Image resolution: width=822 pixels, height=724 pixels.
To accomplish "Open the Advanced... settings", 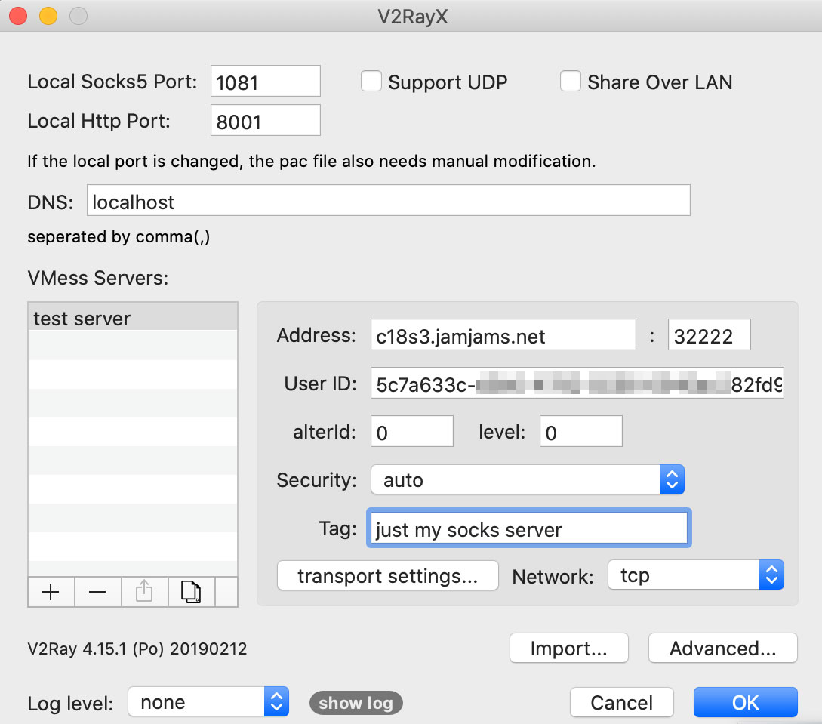I will (723, 648).
